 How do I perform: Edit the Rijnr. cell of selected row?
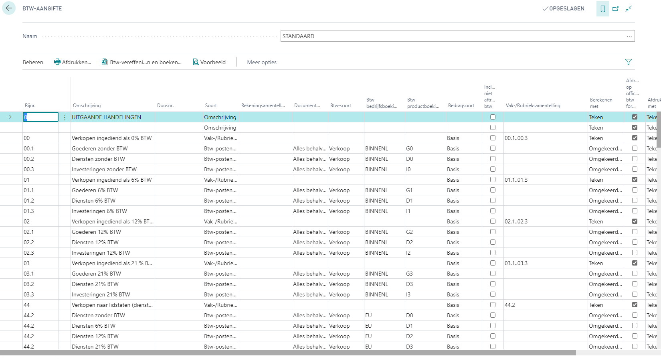(x=40, y=117)
